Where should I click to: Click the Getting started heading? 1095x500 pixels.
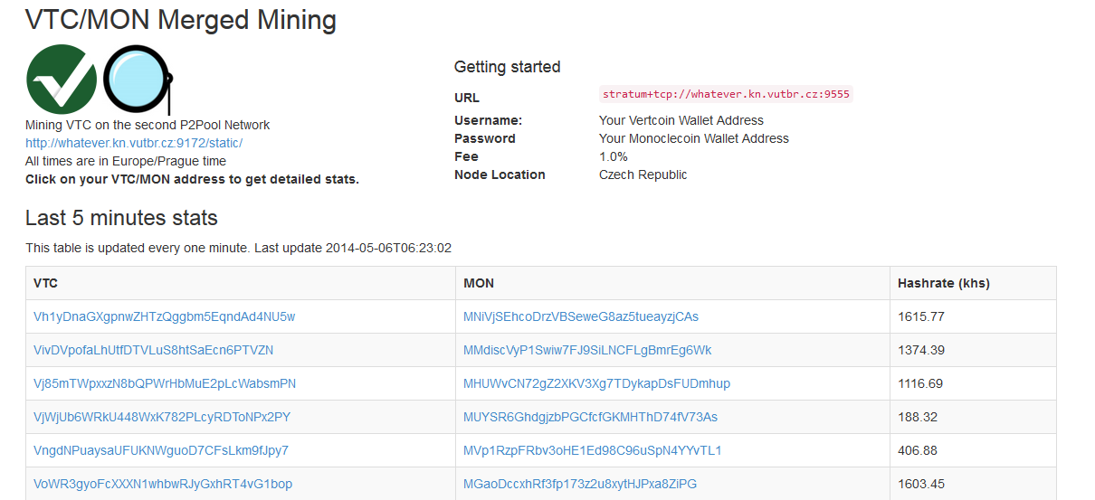point(507,67)
